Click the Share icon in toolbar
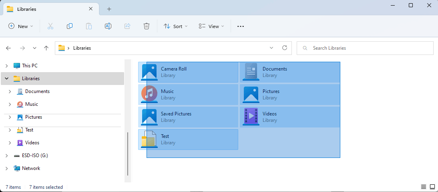The image size is (438, 192). coord(127,26)
